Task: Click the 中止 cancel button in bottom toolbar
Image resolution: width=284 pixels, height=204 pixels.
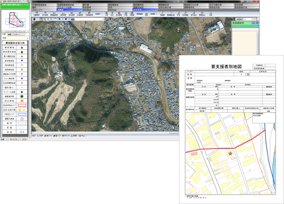Action: click(82, 135)
